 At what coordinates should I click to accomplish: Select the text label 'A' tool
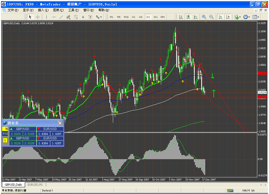[83, 17]
